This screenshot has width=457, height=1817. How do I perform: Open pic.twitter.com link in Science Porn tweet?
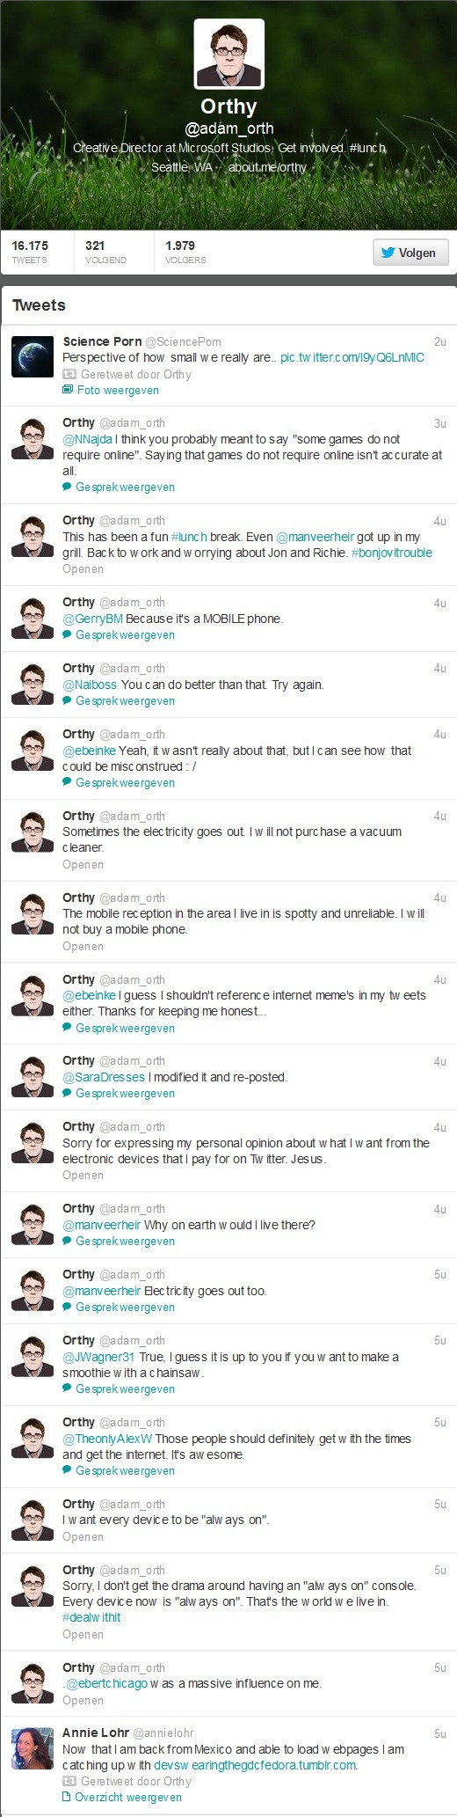click(x=352, y=358)
